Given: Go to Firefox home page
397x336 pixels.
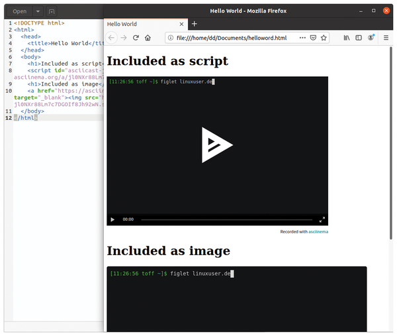Looking at the screenshot, I should [148, 38].
